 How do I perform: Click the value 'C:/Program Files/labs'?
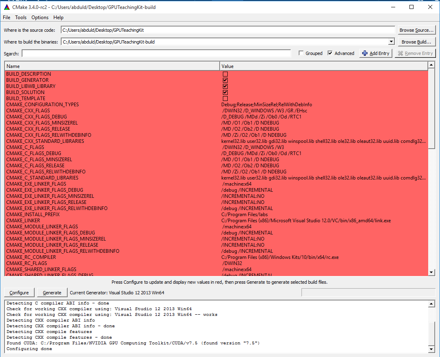[x=244, y=215]
